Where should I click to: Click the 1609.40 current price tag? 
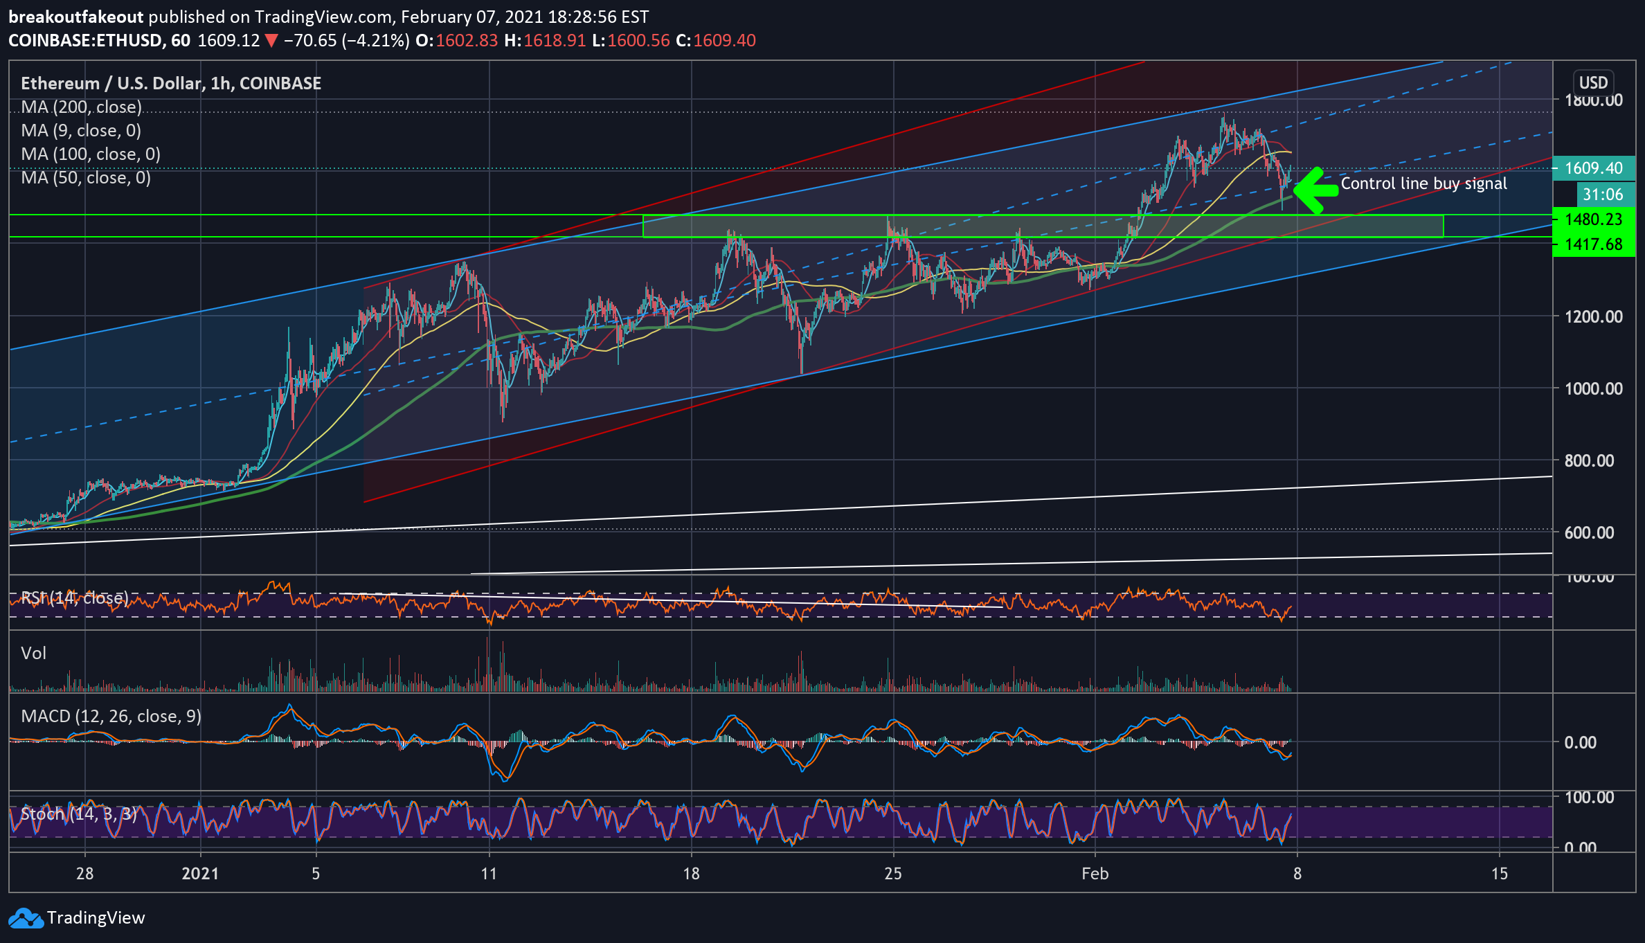(1594, 168)
